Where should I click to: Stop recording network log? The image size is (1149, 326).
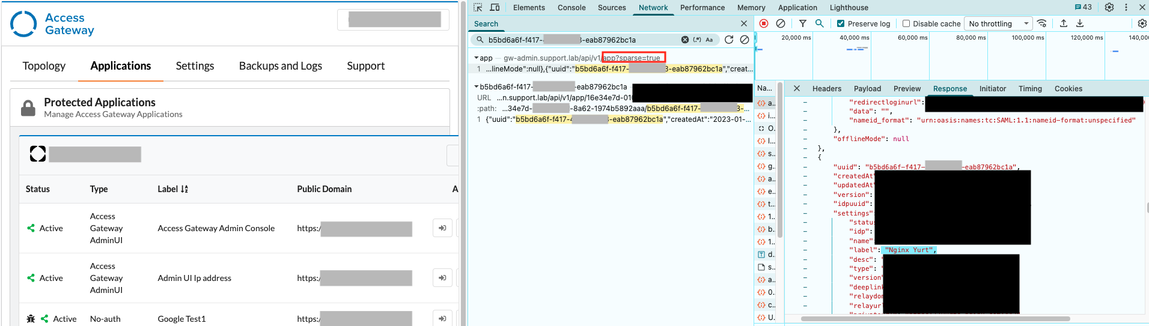tap(764, 23)
